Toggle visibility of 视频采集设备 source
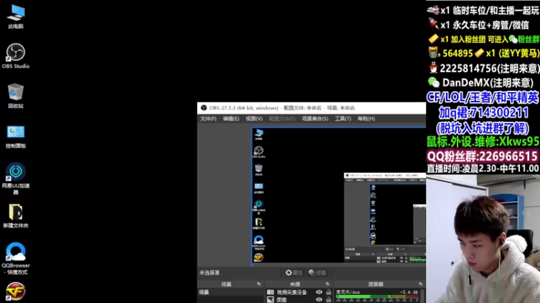Screen dimensions: 540x303 (x=319, y=292)
